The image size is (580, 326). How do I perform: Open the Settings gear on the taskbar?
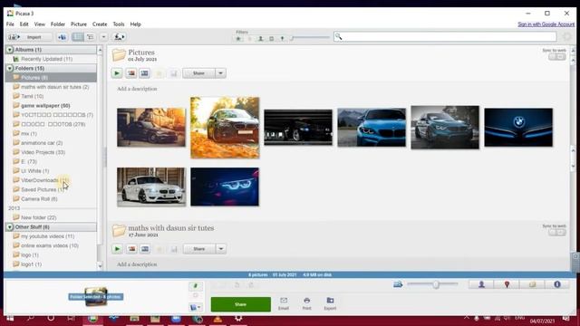point(238,318)
